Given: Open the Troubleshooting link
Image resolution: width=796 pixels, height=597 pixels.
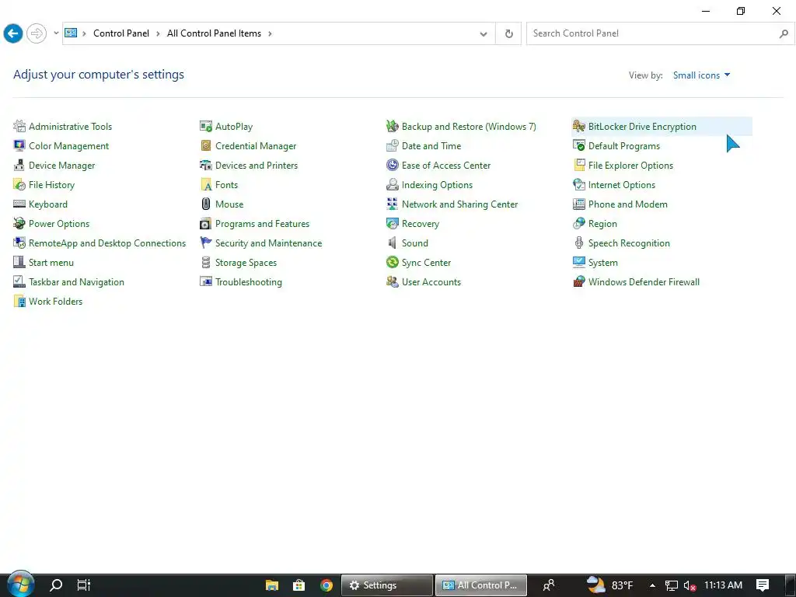Looking at the screenshot, I should [x=248, y=281].
